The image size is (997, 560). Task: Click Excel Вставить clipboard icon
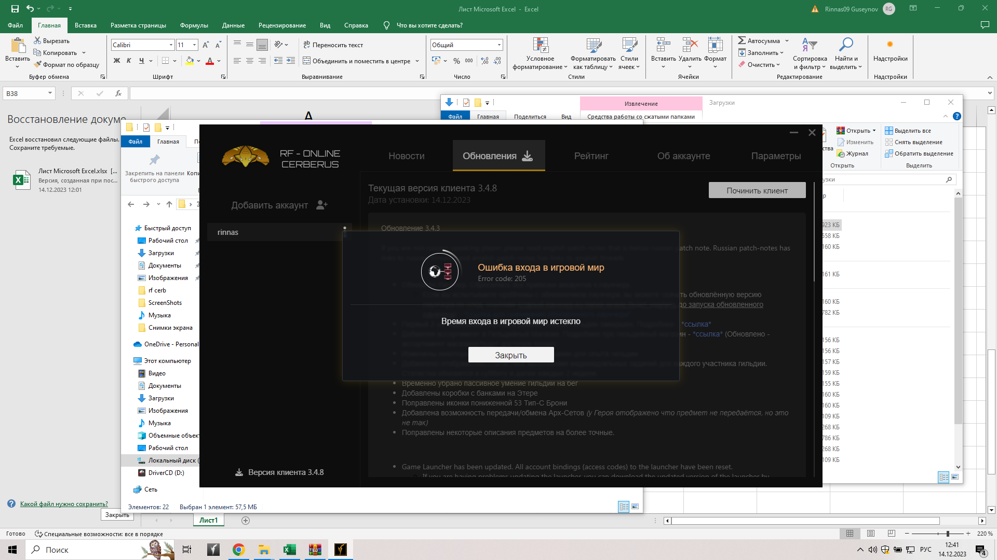(18, 46)
